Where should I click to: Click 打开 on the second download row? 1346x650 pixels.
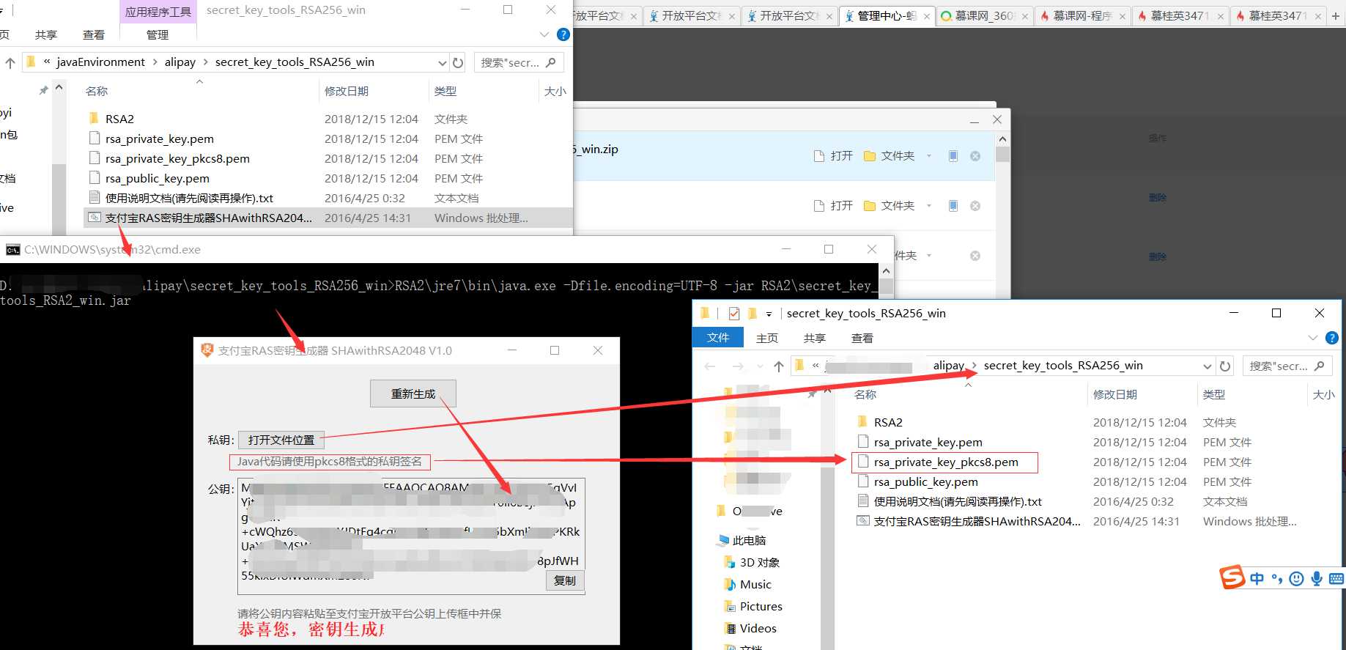coord(834,206)
